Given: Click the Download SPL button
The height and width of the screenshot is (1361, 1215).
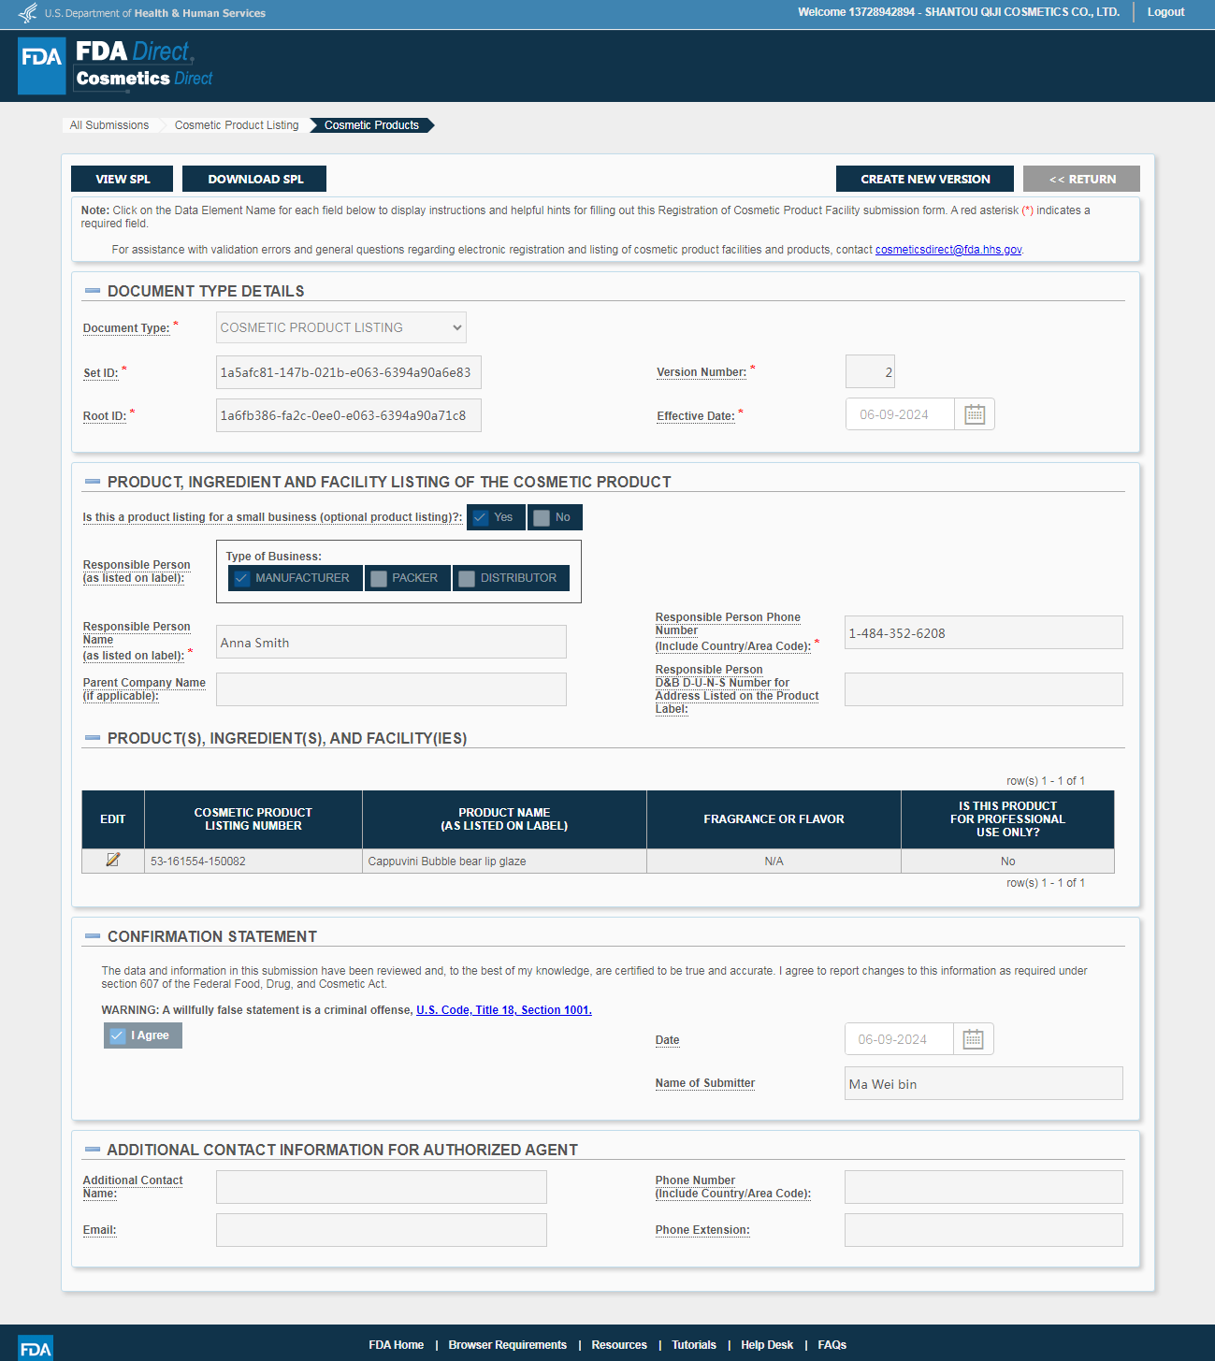Looking at the screenshot, I should tap(254, 179).
